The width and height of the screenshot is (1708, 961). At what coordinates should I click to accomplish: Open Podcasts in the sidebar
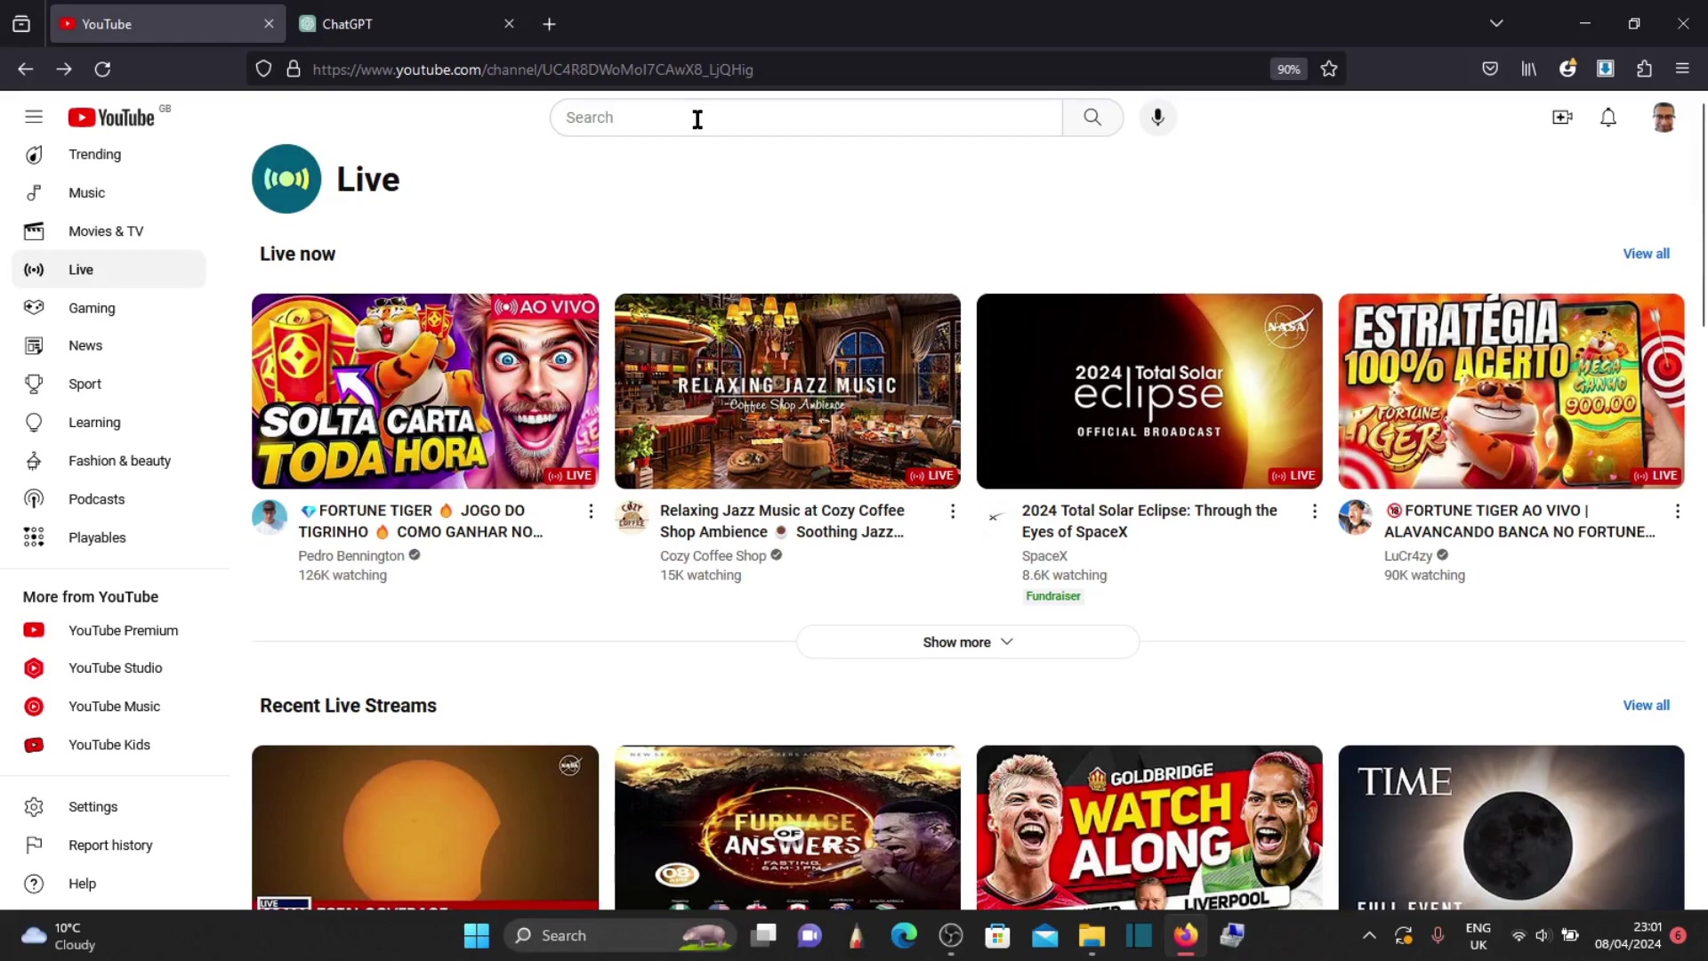pyautogui.click(x=109, y=498)
